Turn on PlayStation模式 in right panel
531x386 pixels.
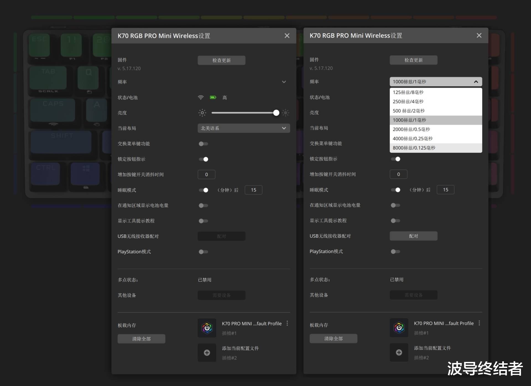(395, 251)
